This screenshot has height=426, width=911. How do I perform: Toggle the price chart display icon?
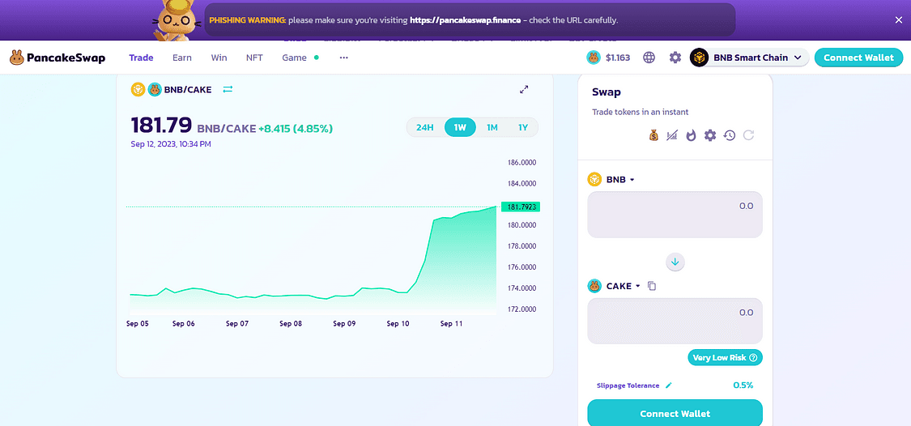pyautogui.click(x=672, y=135)
